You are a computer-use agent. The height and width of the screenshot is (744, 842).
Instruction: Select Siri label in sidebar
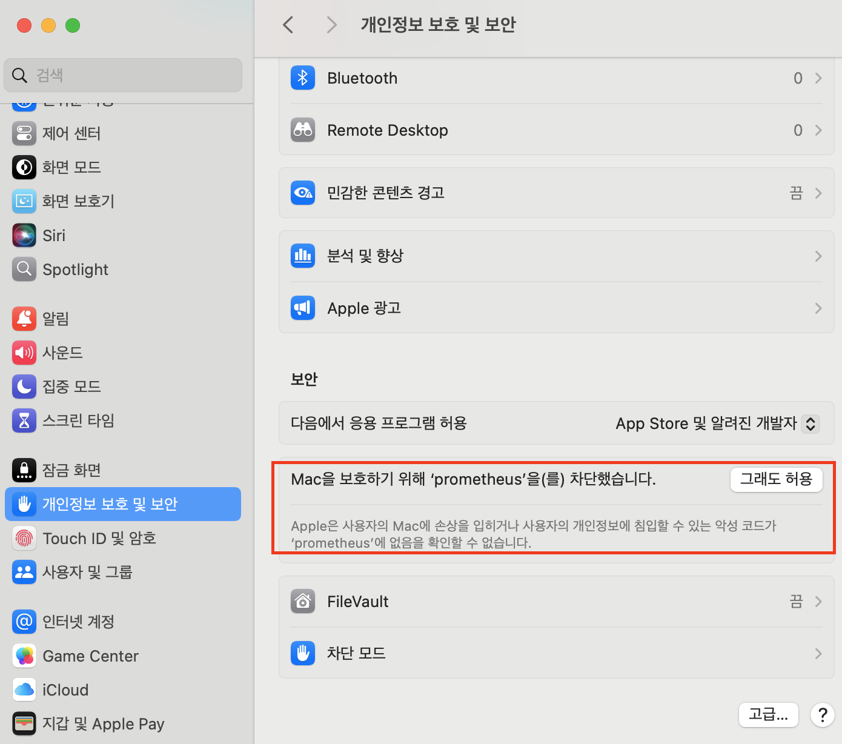point(54,236)
